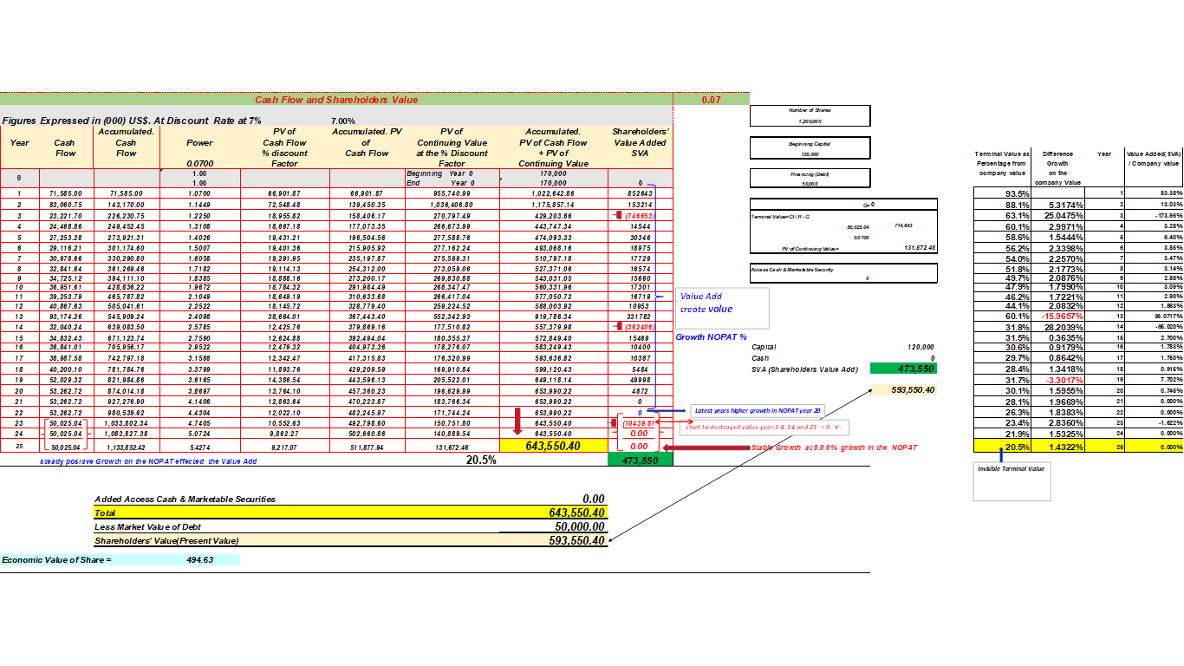Image resolution: width=1184 pixels, height=666 pixels.
Task: Select the 7.00% discount rate cell
Action: 344,121
